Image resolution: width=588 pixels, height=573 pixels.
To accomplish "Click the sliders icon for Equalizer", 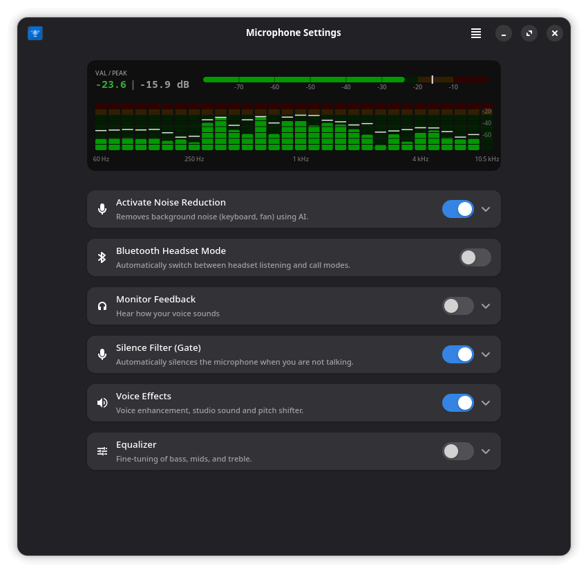I will 102,451.
